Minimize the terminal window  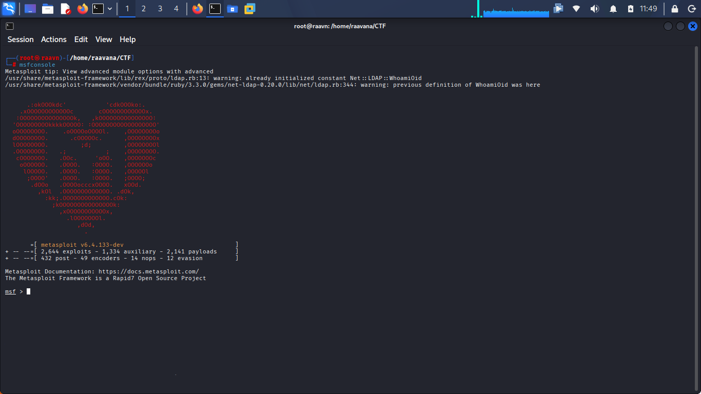pos(668,26)
